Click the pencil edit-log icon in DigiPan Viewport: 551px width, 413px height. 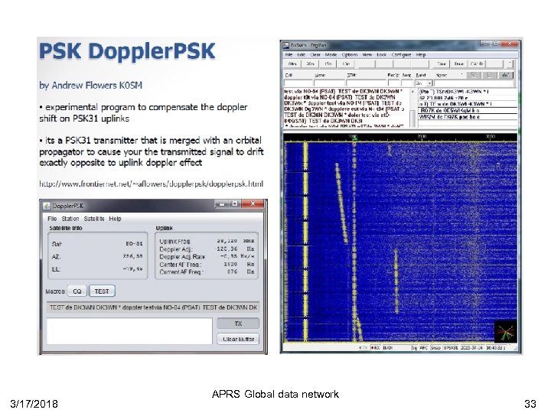pyautogui.click(x=505, y=75)
